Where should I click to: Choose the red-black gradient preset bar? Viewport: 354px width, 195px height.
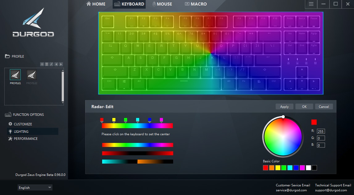click(137, 153)
